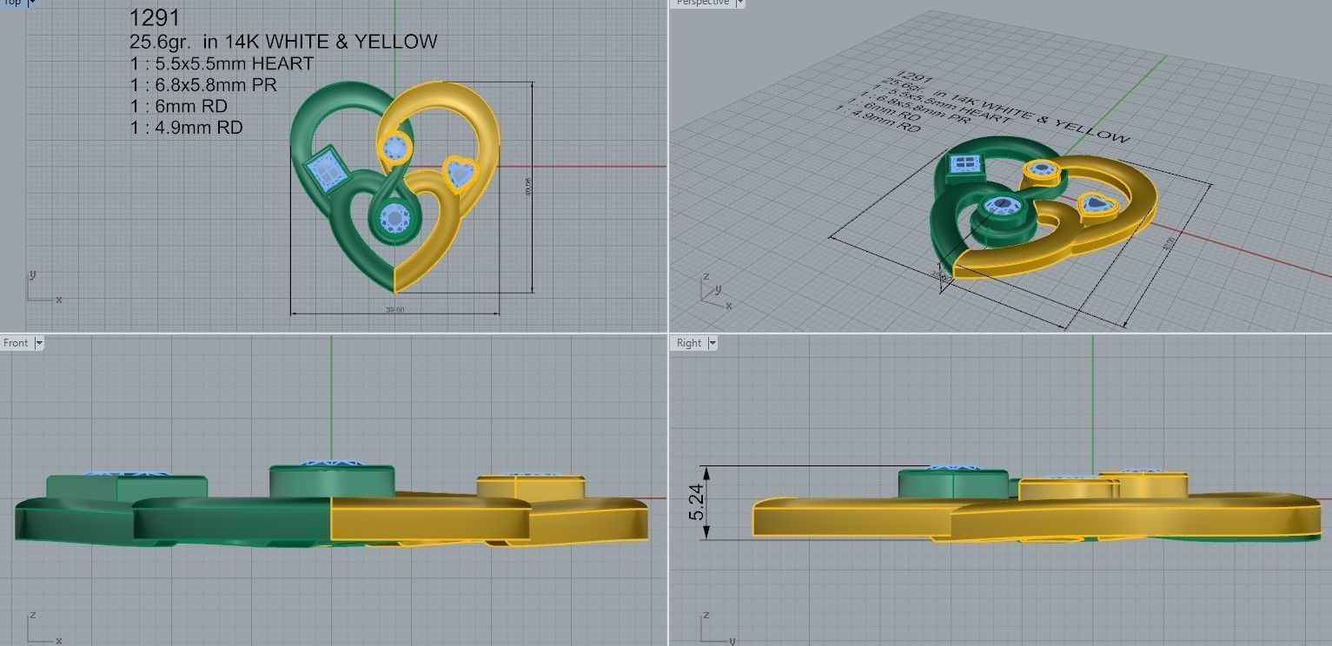Click the annotation text block in Perspective view

pyautogui.click(x=982, y=109)
